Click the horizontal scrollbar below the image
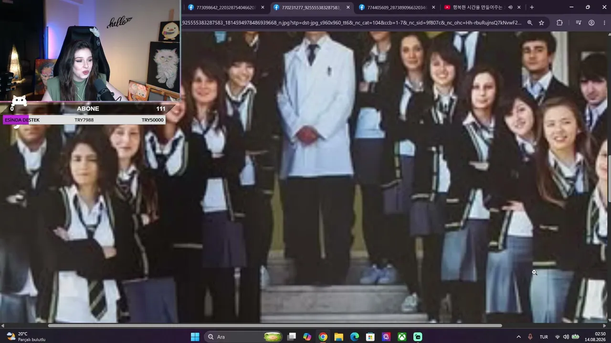 click(275, 326)
